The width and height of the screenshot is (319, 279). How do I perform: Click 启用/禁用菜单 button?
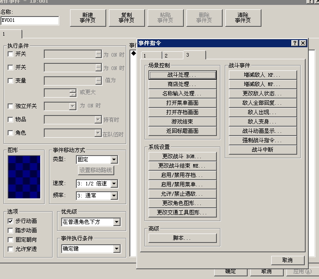(x=182, y=185)
